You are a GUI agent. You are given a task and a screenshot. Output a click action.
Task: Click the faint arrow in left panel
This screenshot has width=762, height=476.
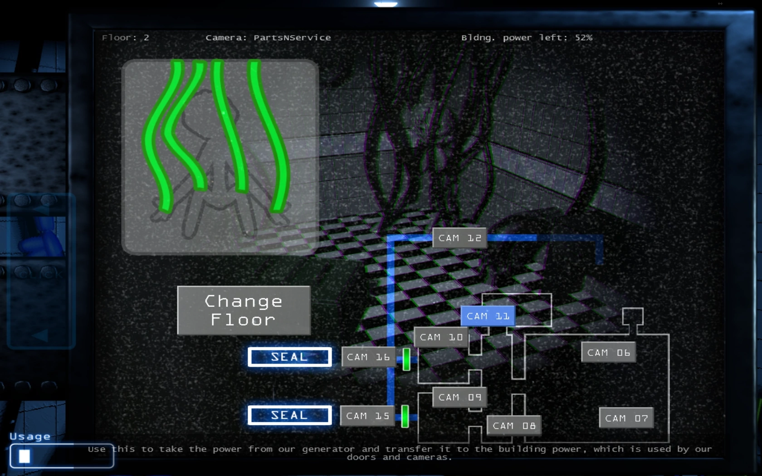point(40,335)
